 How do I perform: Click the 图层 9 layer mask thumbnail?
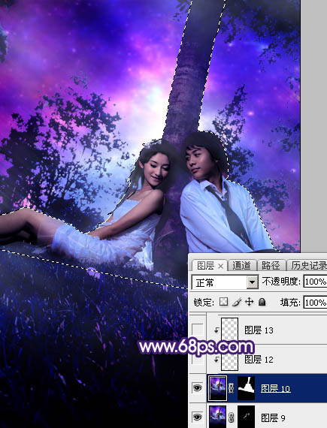[x=246, y=417]
